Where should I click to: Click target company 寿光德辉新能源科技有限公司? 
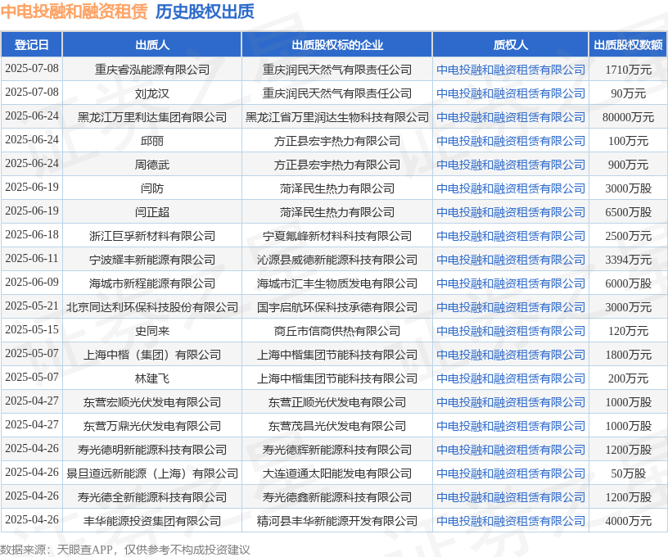pos(337,450)
